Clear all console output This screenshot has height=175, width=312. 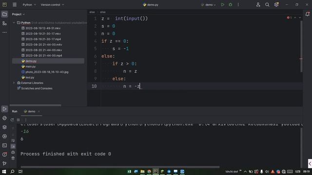point(13,158)
